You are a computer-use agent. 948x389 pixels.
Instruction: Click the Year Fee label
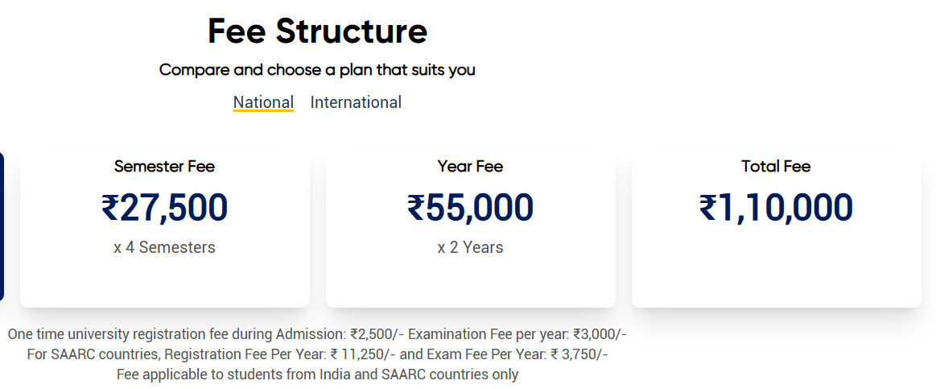pos(470,167)
